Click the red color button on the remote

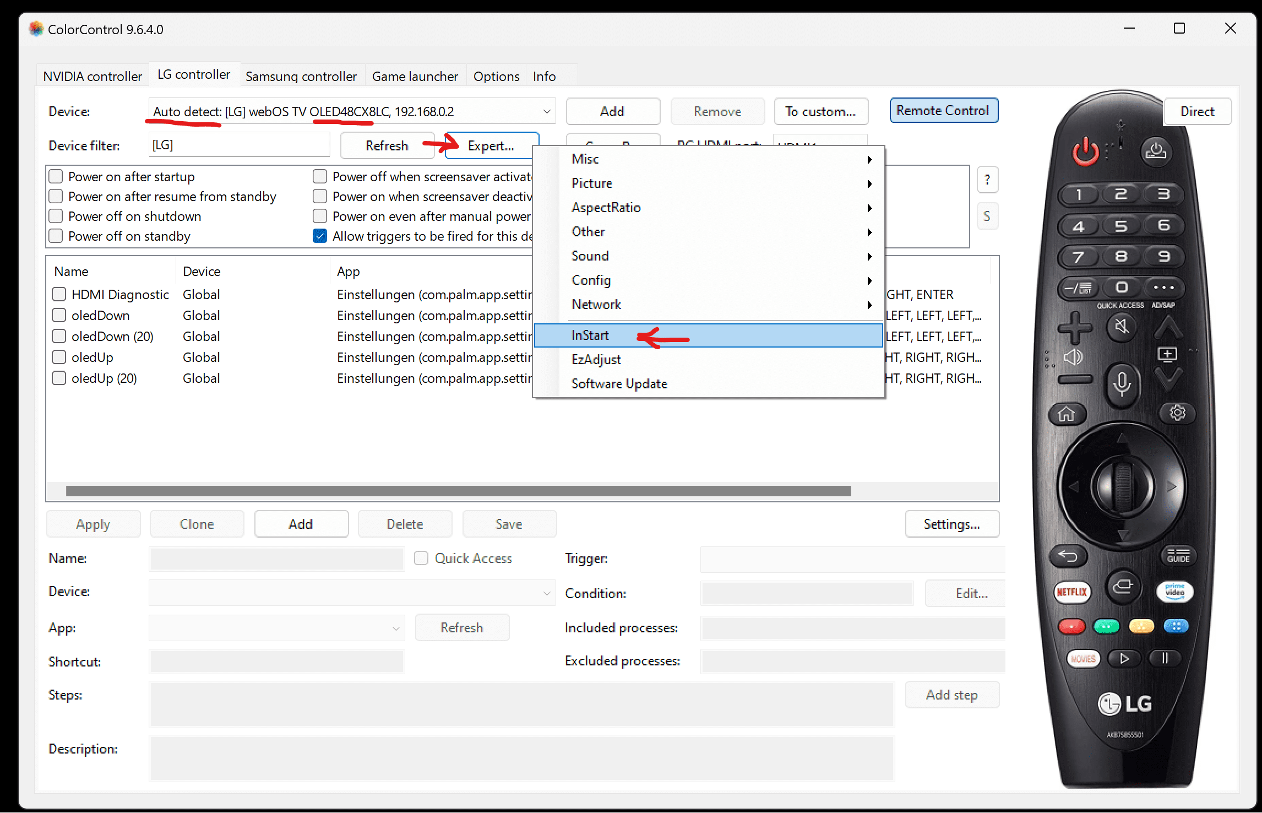click(1071, 627)
